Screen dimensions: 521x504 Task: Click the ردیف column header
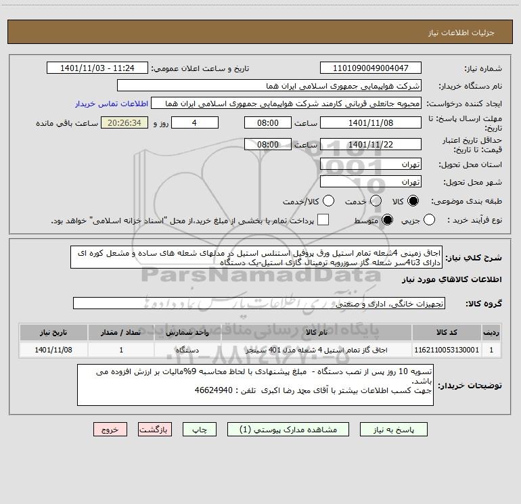tap(491, 332)
